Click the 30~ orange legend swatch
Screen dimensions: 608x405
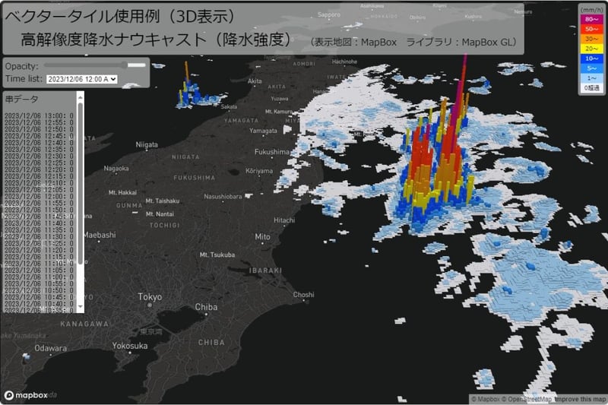591,39
